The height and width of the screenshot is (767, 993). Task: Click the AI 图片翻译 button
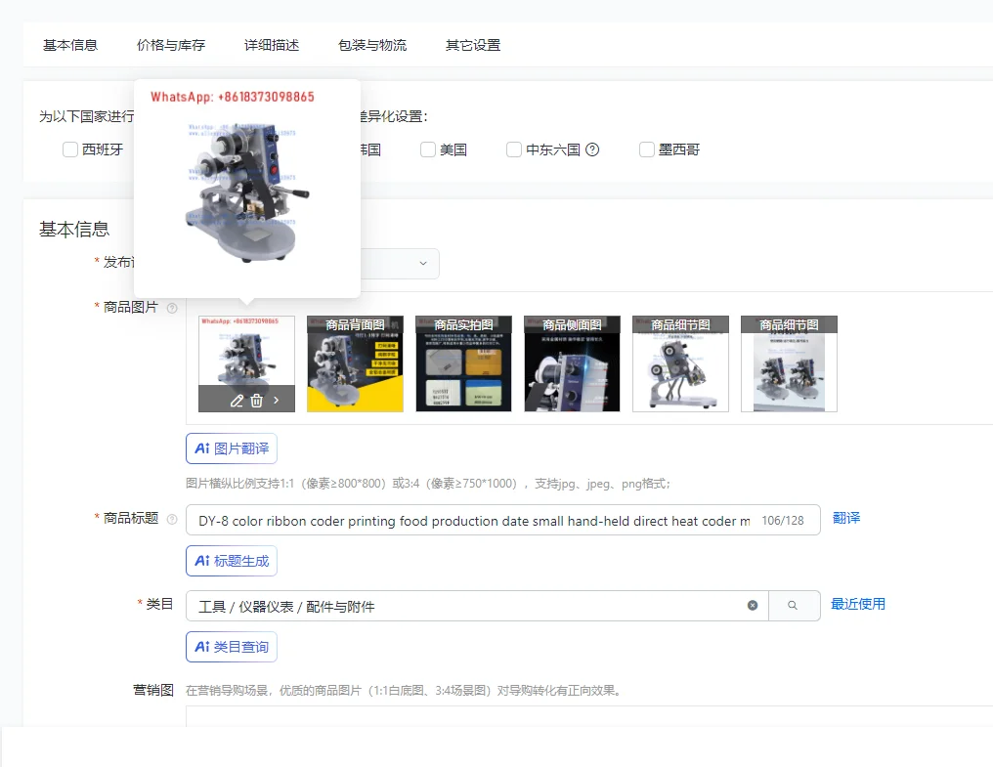[232, 448]
